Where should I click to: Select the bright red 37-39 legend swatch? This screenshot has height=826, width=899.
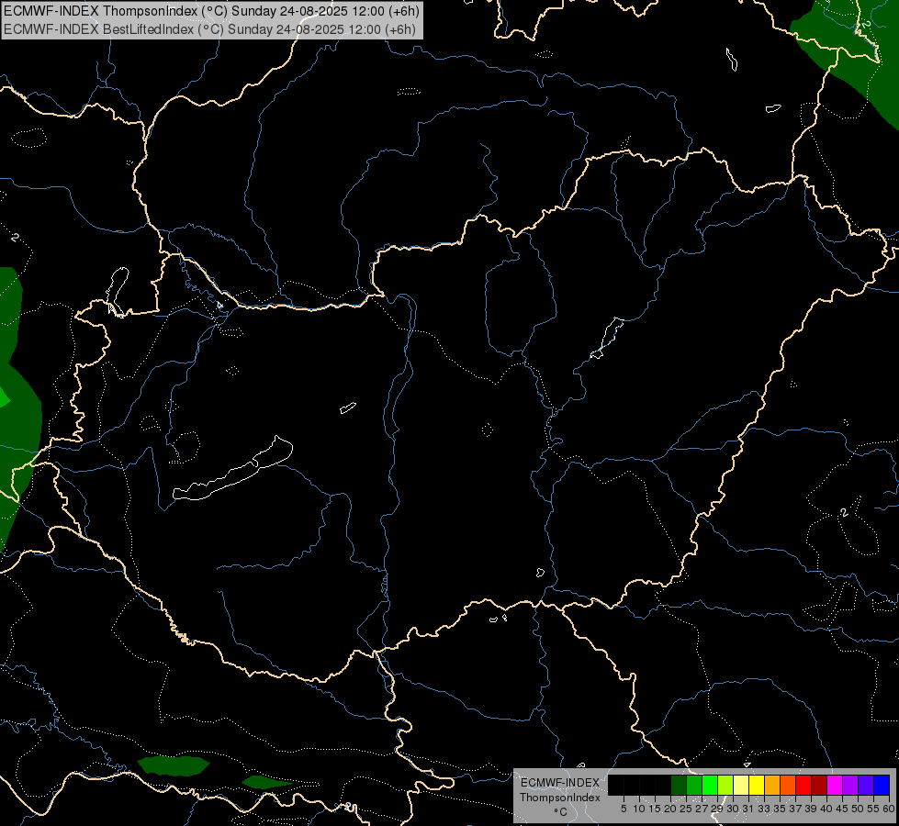pos(803,785)
